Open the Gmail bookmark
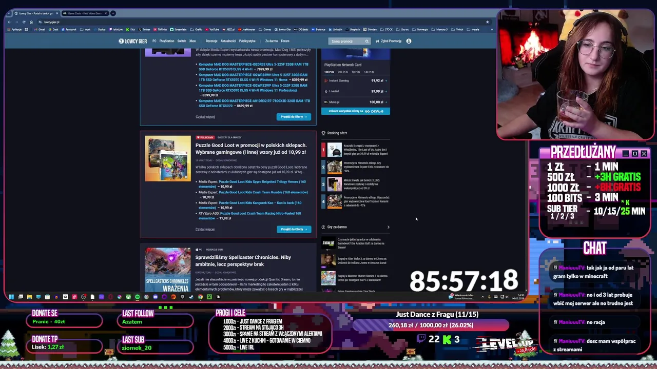This screenshot has height=369, width=657. coord(39,30)
